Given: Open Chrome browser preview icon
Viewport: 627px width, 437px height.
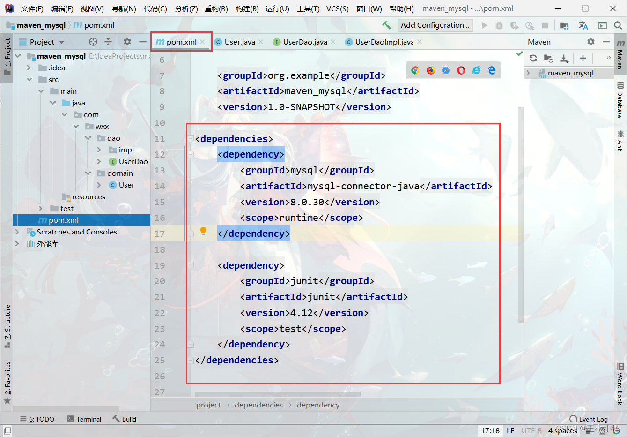Looking at the screenshot, I should click(x=415, y=70).
